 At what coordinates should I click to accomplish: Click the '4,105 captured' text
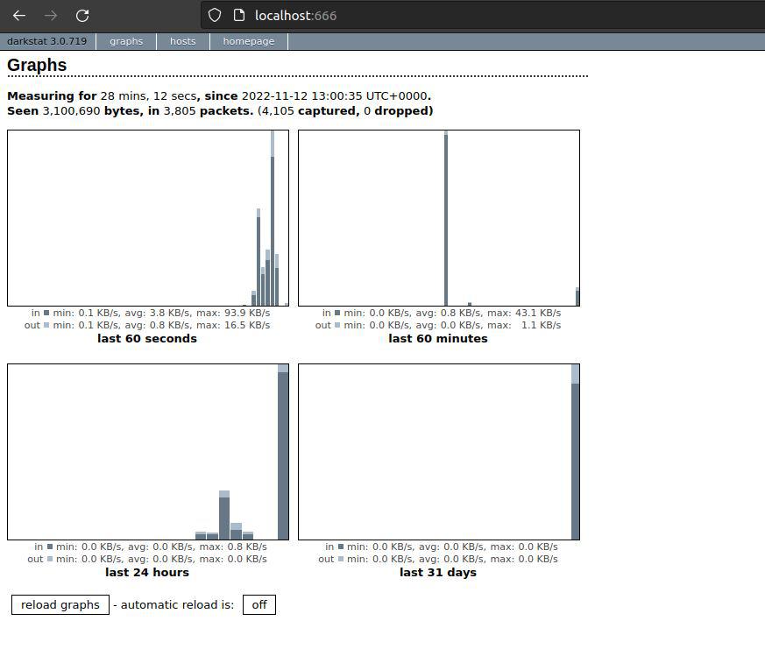310,110
